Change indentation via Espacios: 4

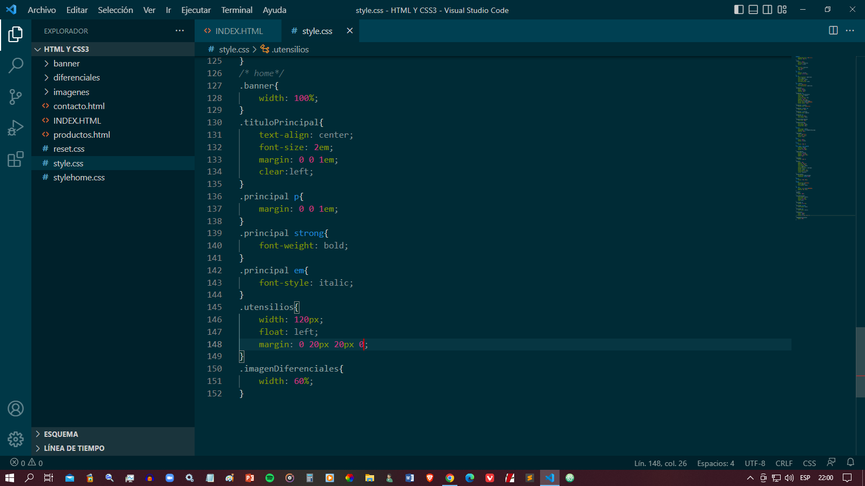(x=715, y=463)
